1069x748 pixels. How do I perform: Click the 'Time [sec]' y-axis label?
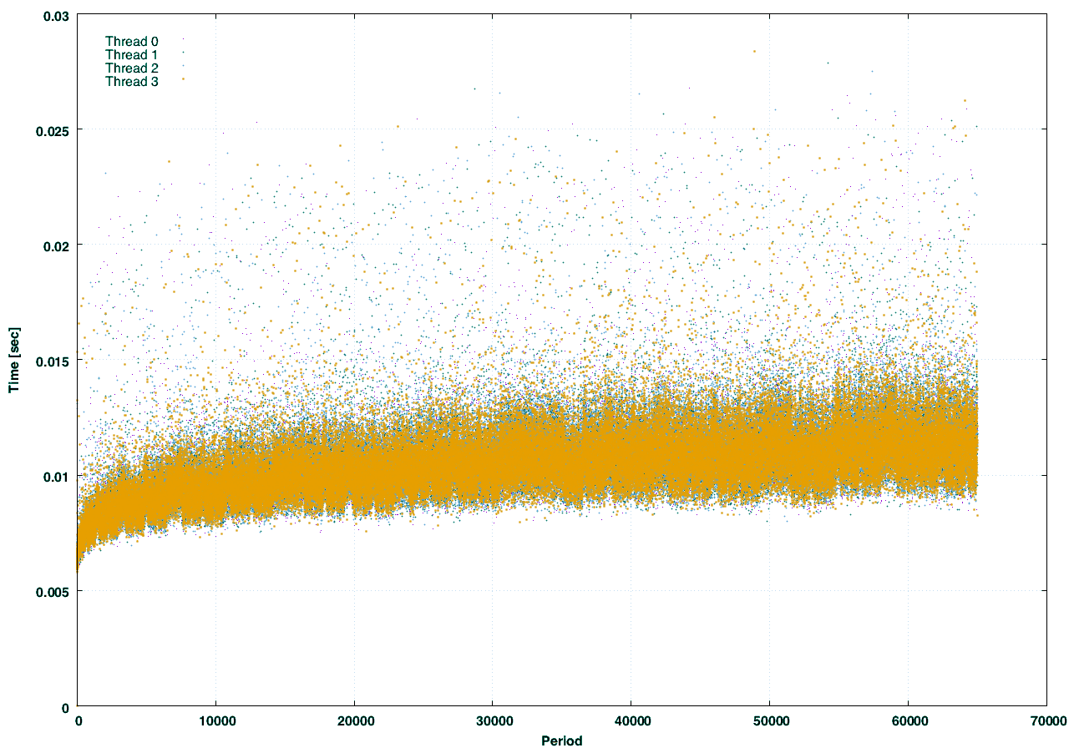point(13,360)
